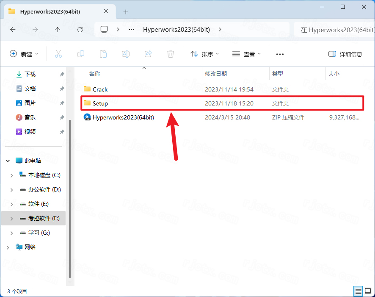The width and height of the screenshot is (375, 297).
Task: Expand the 本地磁盘 (C:) tree node
Action: tap(11, 175)
